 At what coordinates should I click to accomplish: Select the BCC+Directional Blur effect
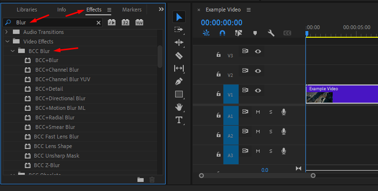tap(60, 98)
